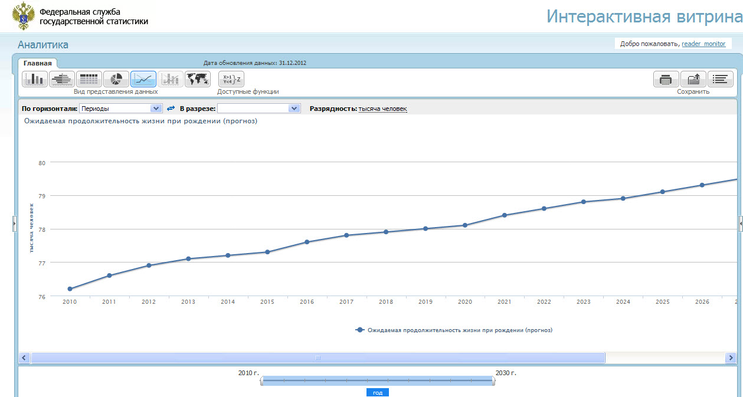Click the 2010–2030 period range slider
Screen dimensions: 743x397
coord(377,381)
